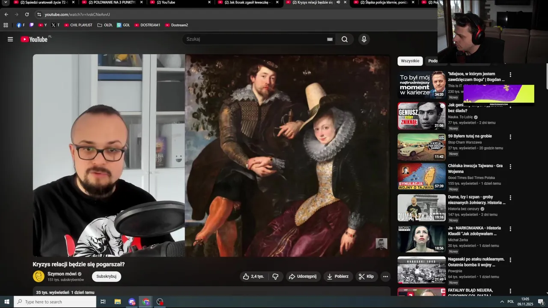Open the Szymon mówi channel name link
Image resolution: width=548 pixels, height=308 pixels.
click(x=62, y=274)
